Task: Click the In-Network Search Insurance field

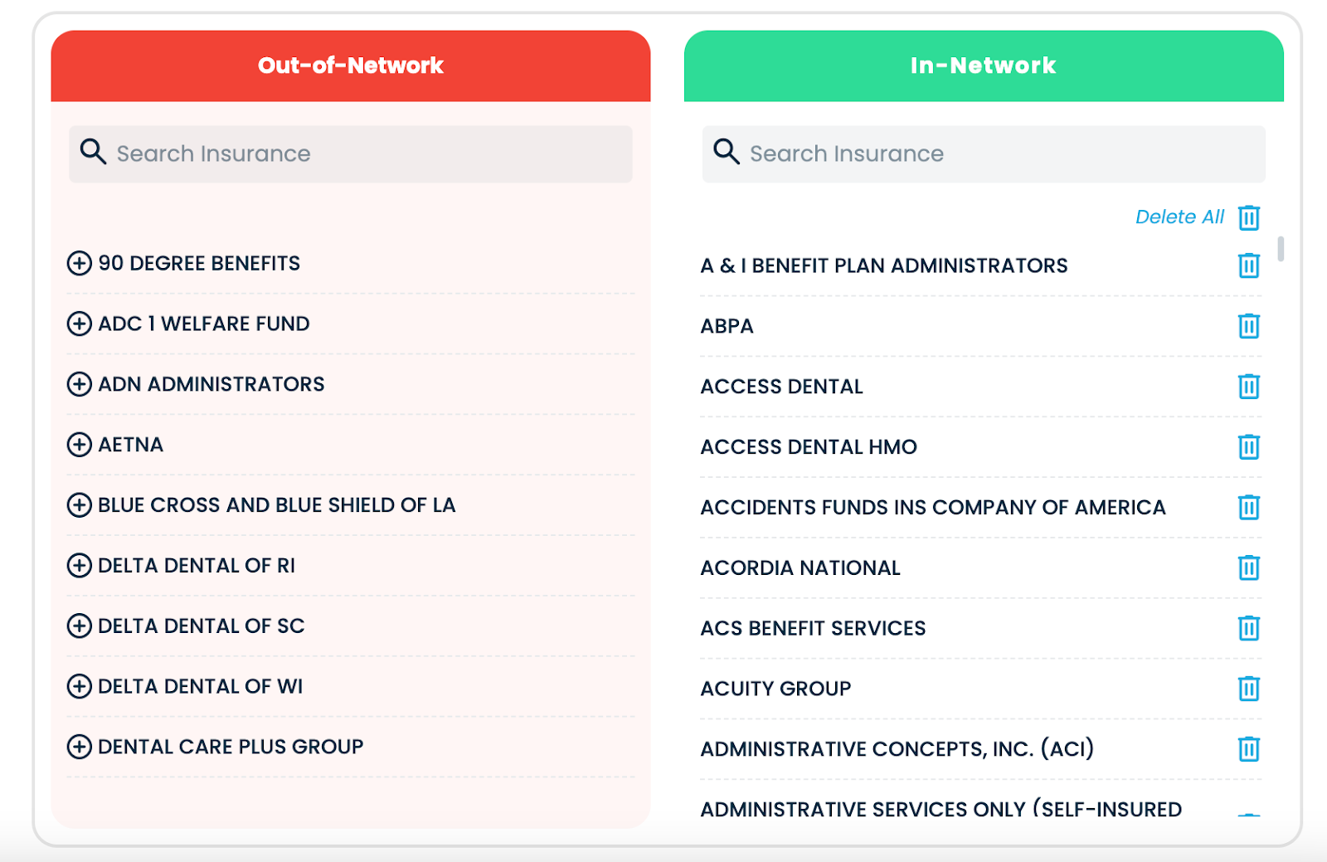Action: [995, 153]
